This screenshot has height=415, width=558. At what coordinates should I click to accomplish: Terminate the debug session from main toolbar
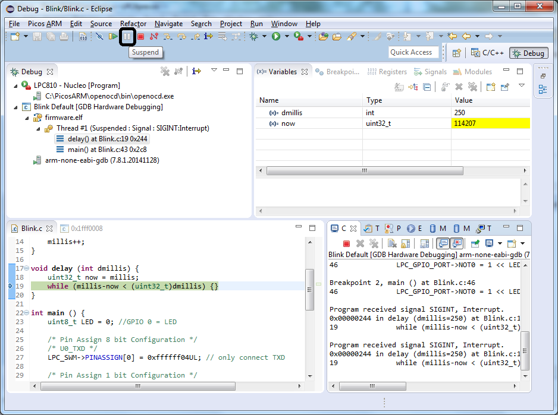[x=140, y=36]
